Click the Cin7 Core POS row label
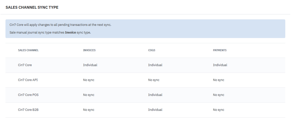The height and width of the screenshot is (124, 293). click(28, 95)
